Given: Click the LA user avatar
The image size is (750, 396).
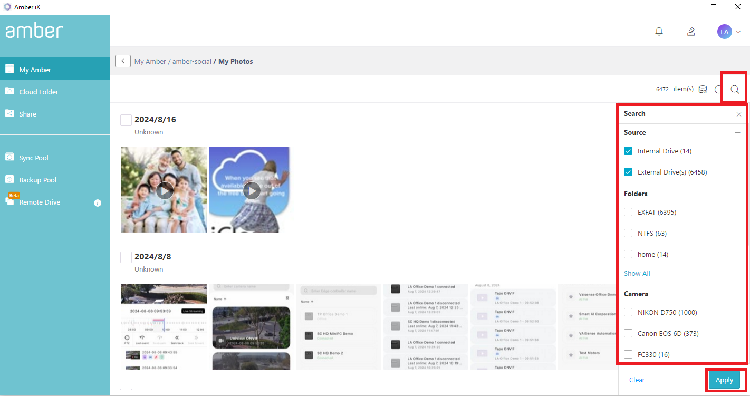Looking at the screenshot, I should [x=724, y=32].
